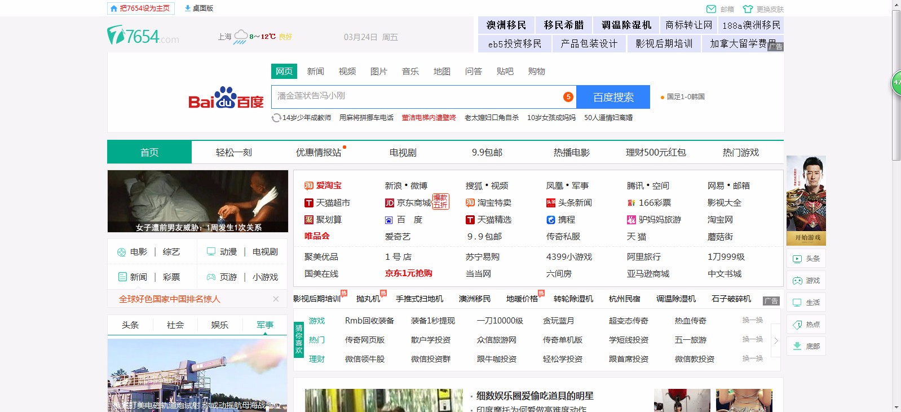Image resolution: width=901 pixels, height=412 pixels.
Task: Click the 热点 tag icon in right sidebar
Action: [797, 325]
